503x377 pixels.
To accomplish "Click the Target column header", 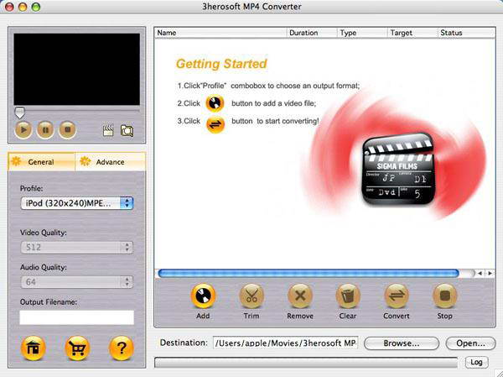I will (x=412, y=33).
